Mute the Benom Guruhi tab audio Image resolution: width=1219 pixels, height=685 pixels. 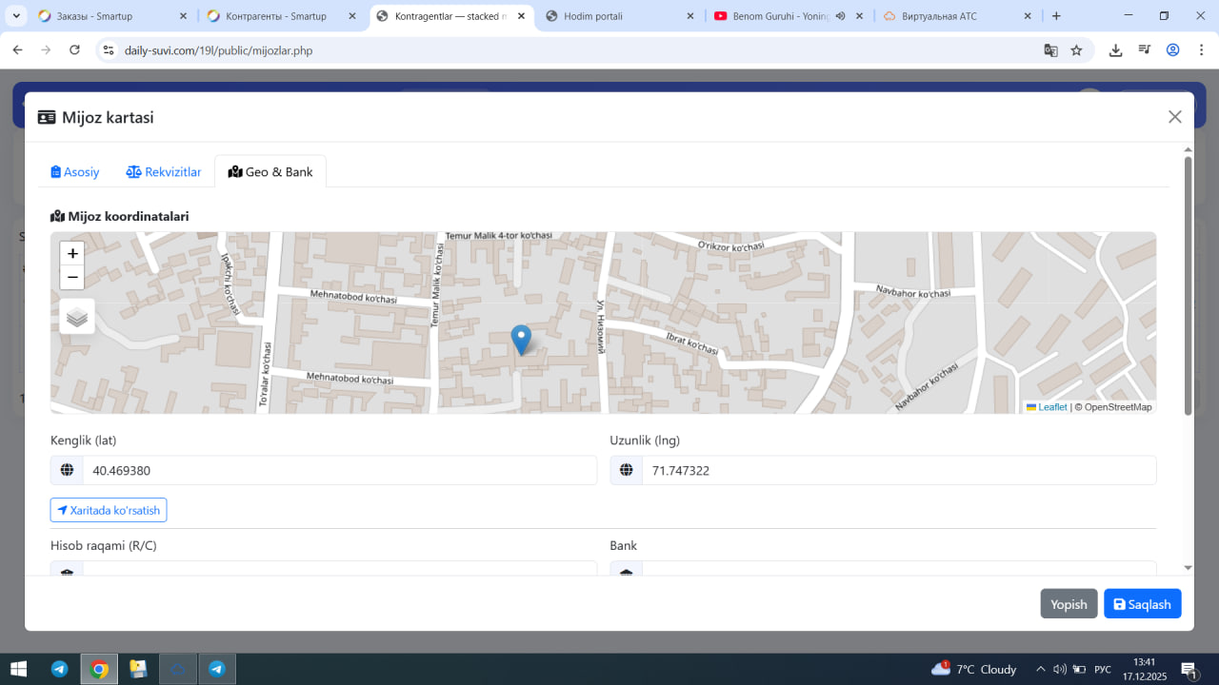(840, 16)
